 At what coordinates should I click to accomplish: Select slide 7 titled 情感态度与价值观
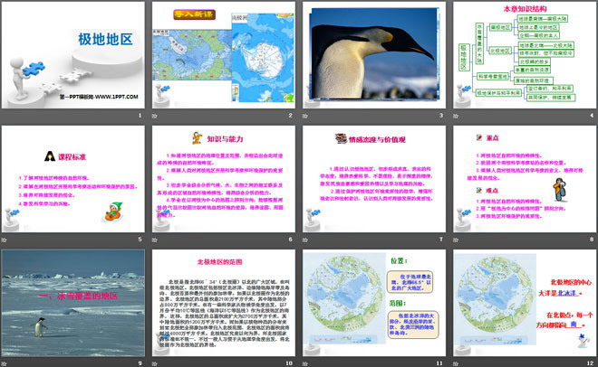coord(374,179)
